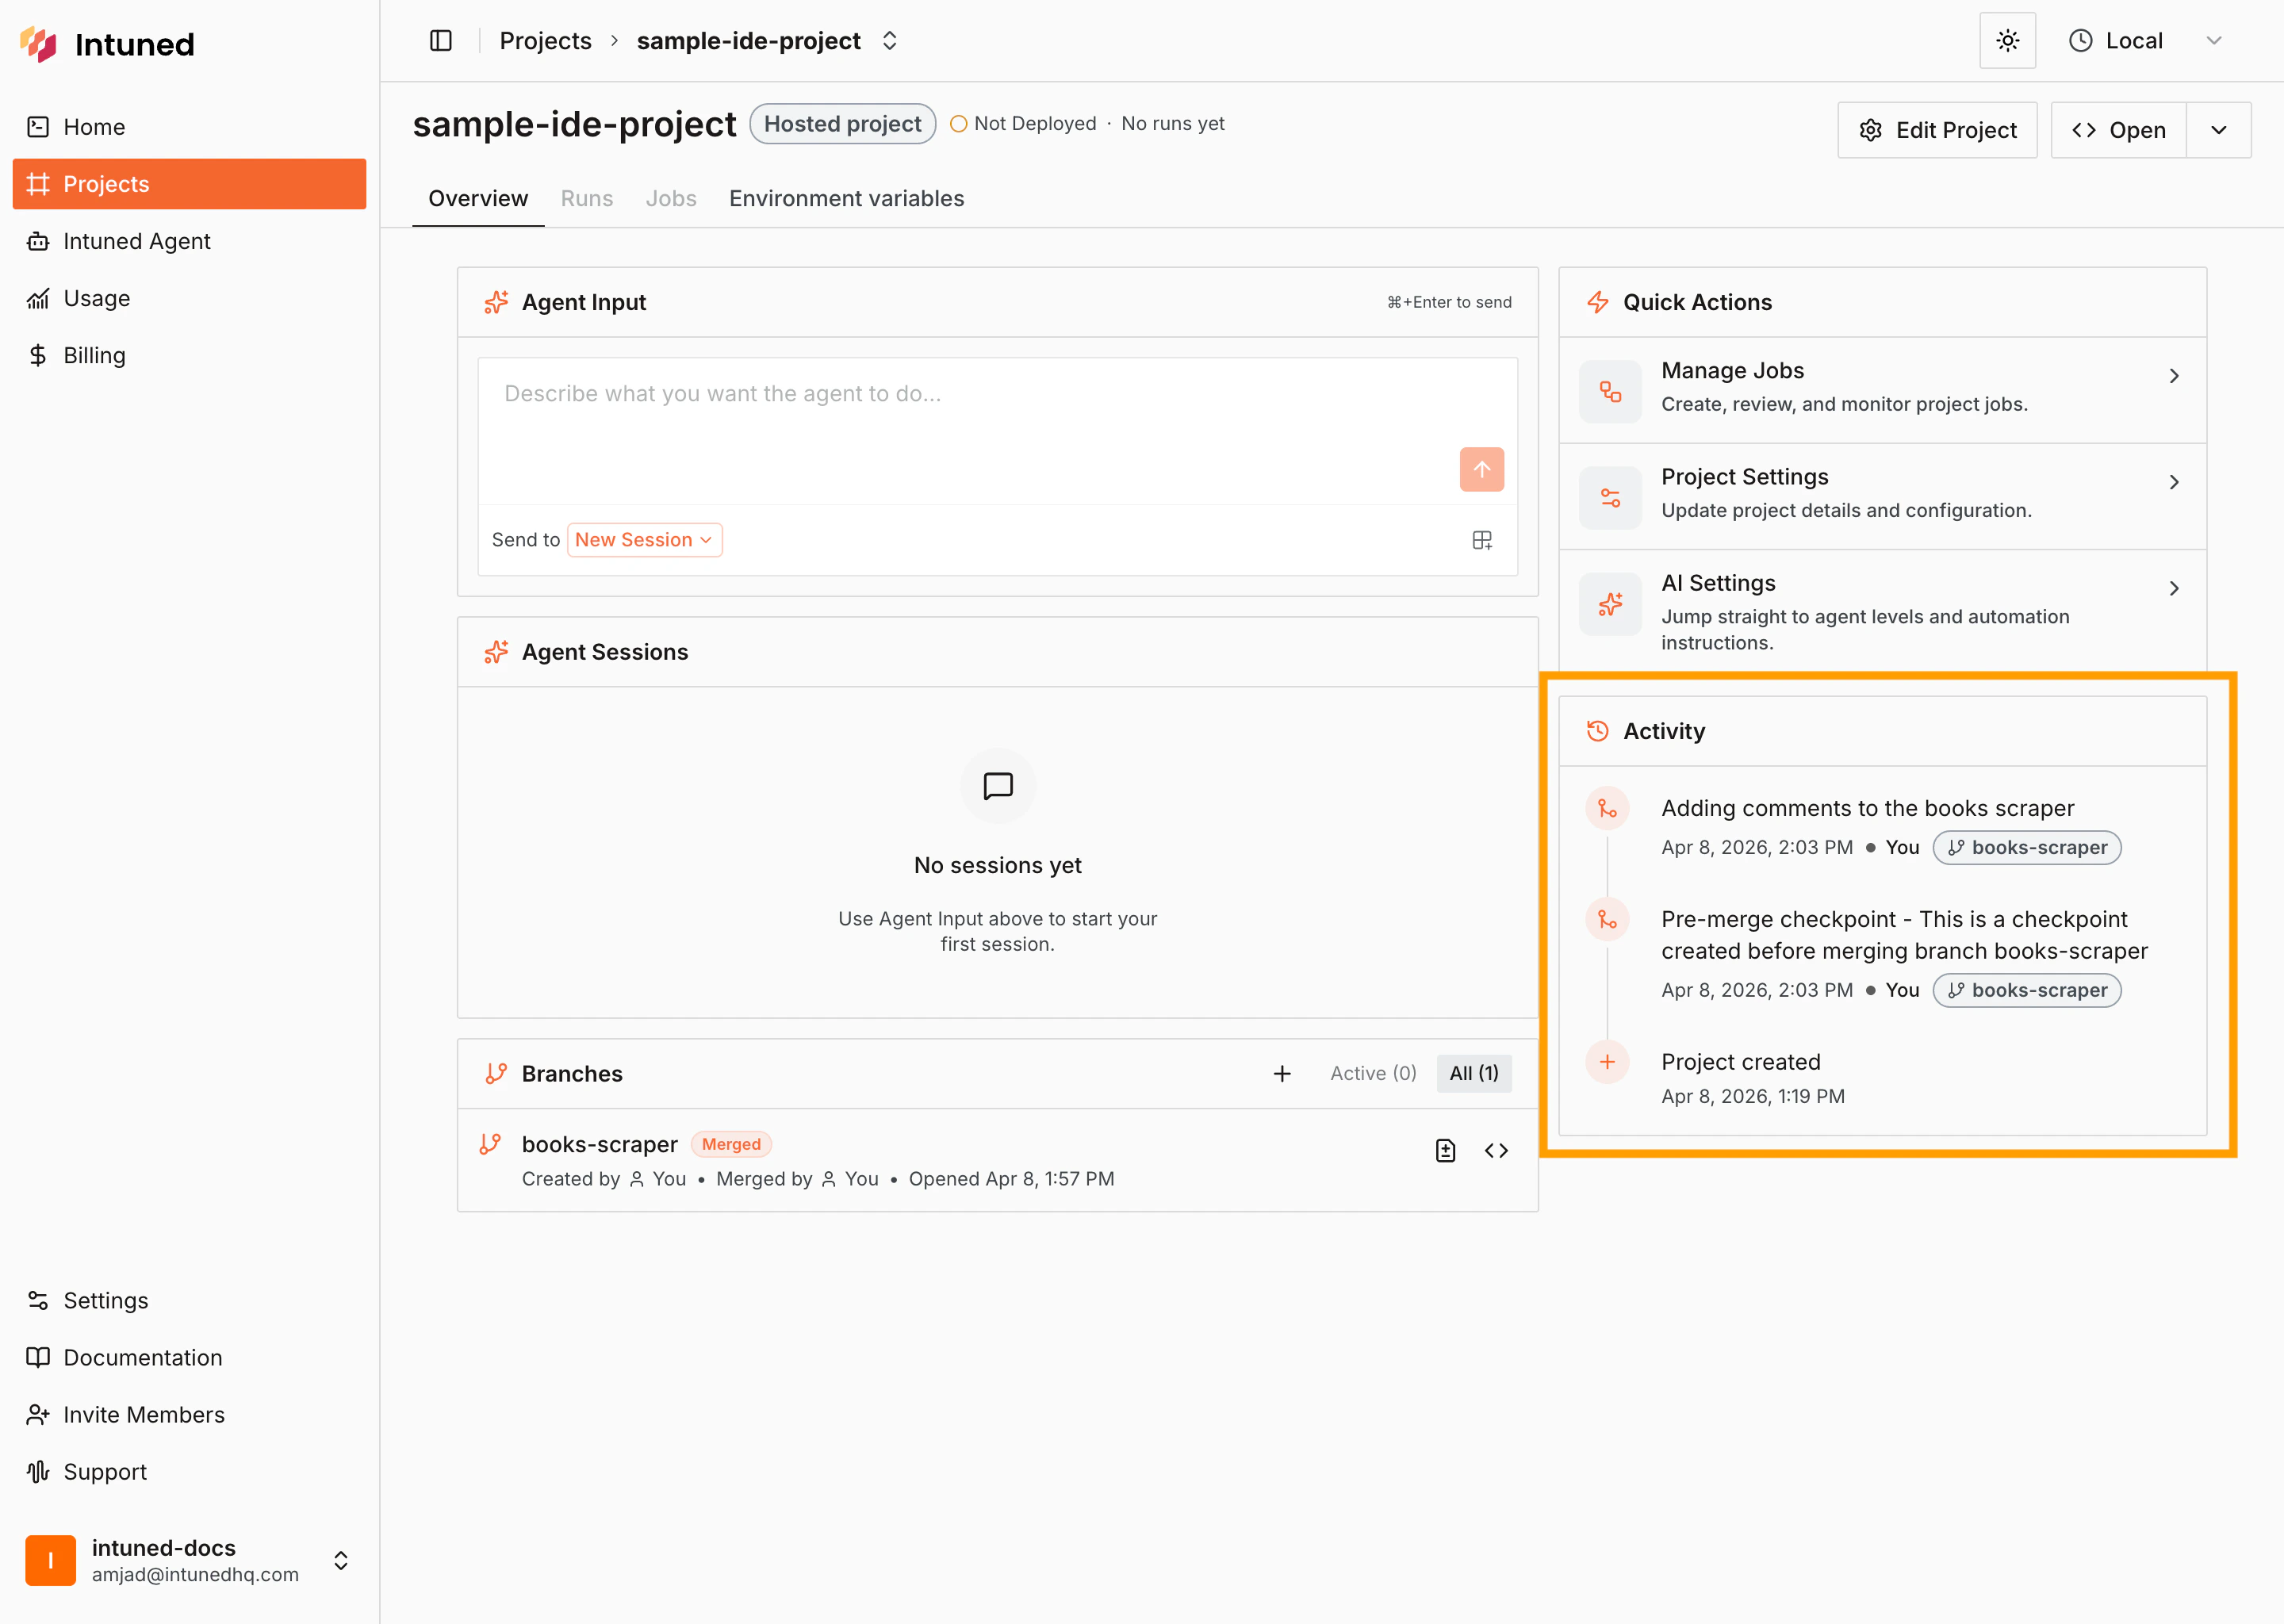Select the All (1) branch filter

pos(1474,1072)
